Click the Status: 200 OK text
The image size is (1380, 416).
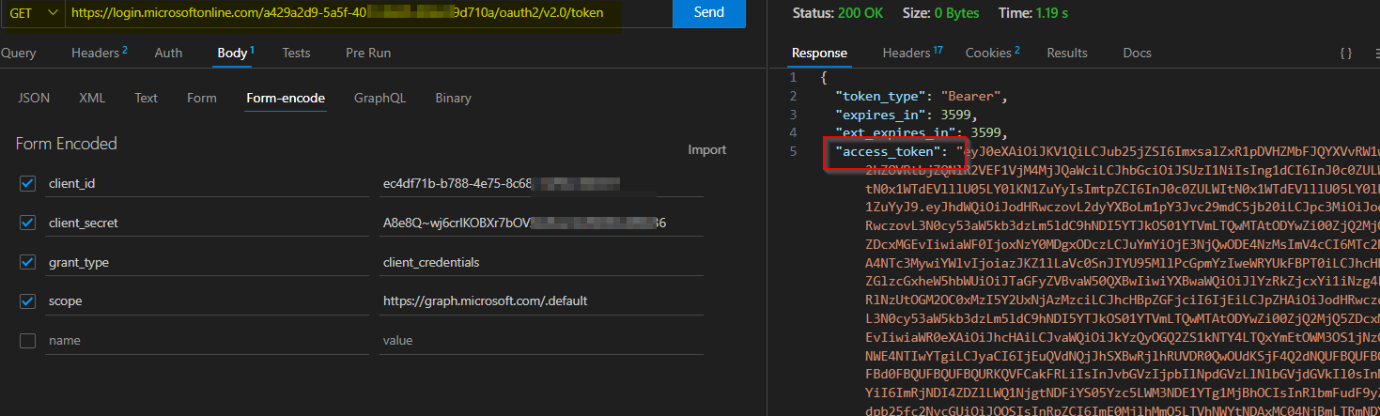click(x=838, y=13)
